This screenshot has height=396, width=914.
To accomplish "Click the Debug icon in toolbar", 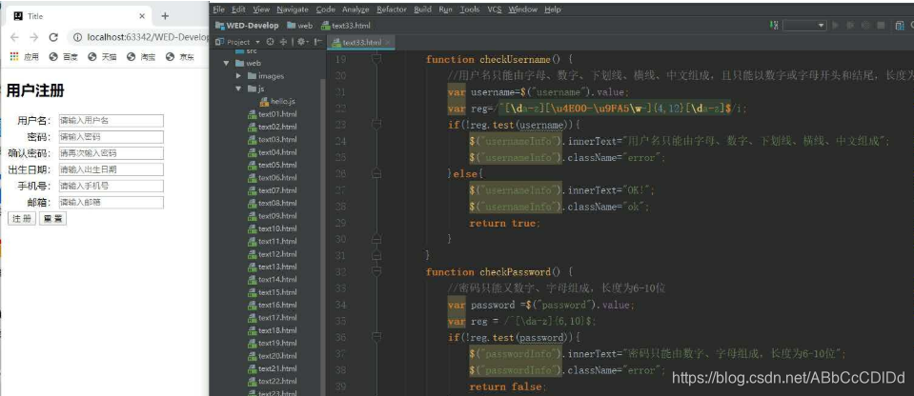I will (x=850, y=25).
